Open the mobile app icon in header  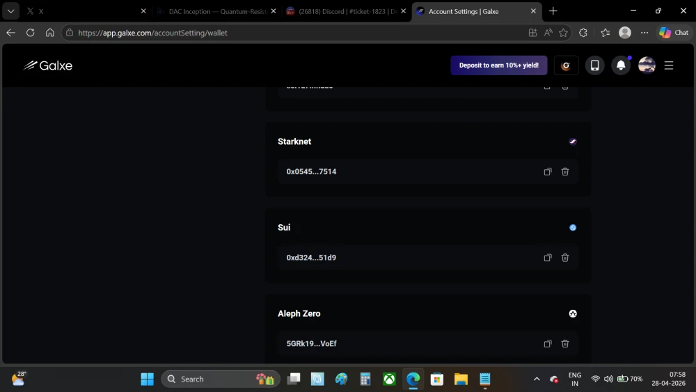coord(595,65)
